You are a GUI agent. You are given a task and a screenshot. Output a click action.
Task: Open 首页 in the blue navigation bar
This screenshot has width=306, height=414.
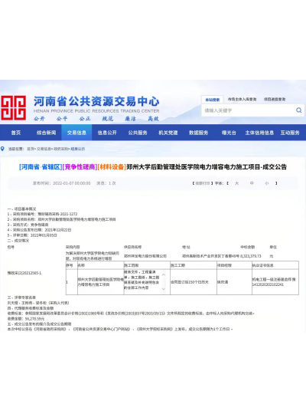(x=16, y=133)
